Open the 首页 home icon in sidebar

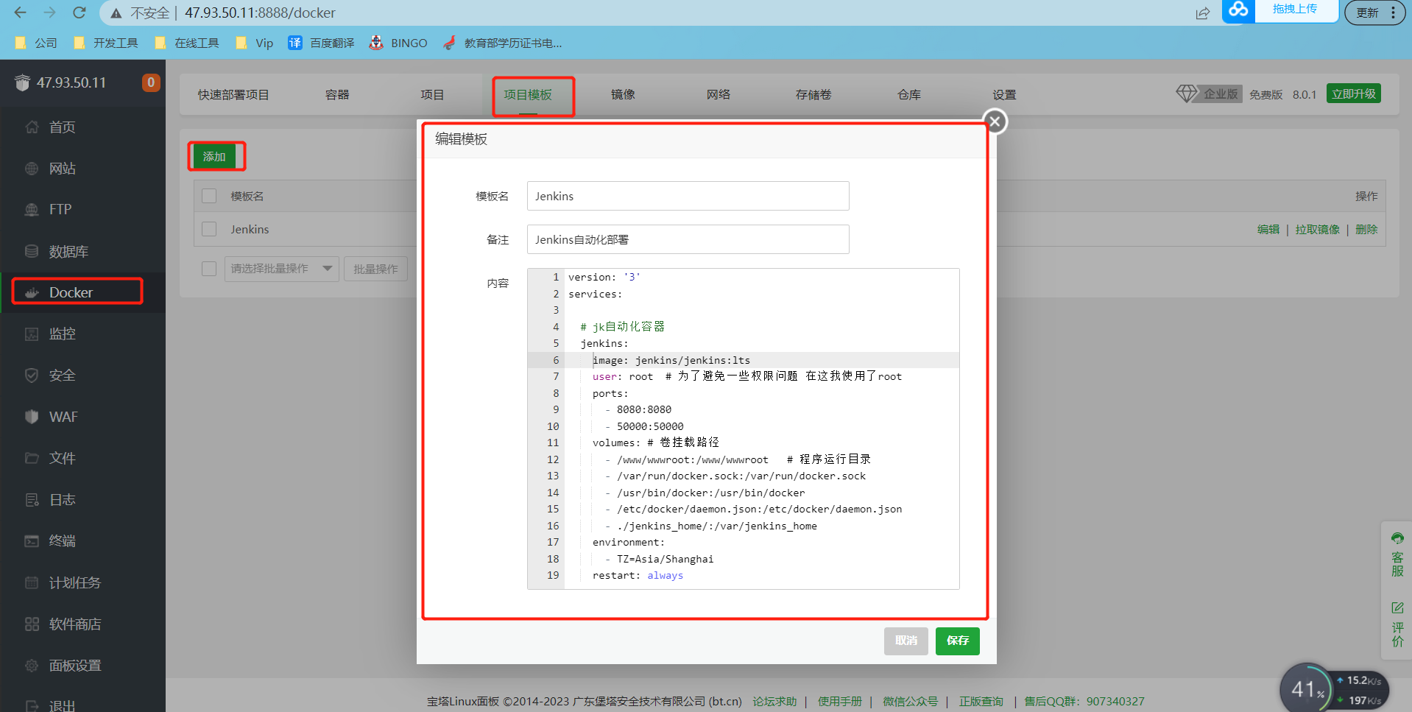32,127
